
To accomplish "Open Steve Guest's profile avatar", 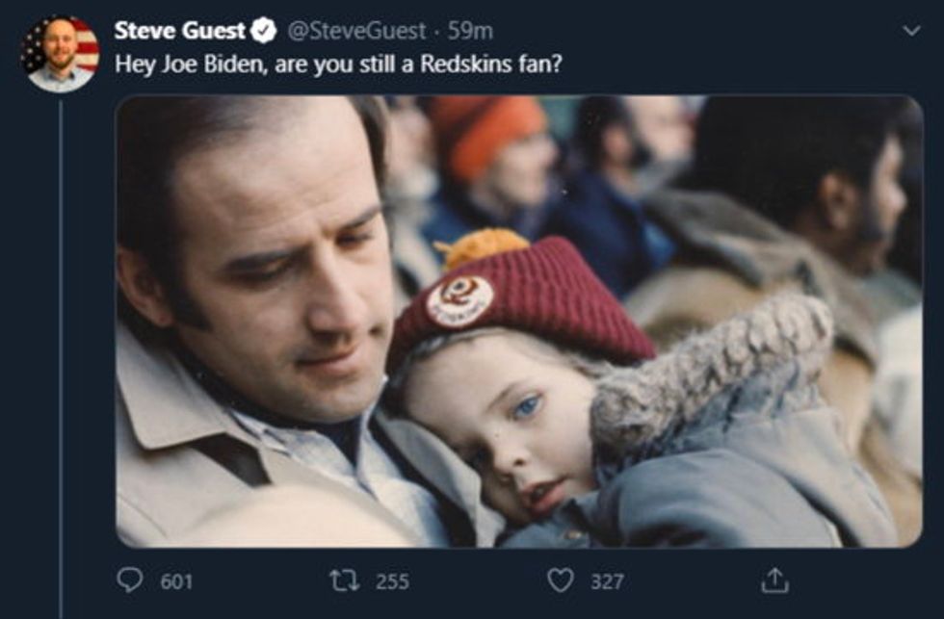I will tap(61, 54).
